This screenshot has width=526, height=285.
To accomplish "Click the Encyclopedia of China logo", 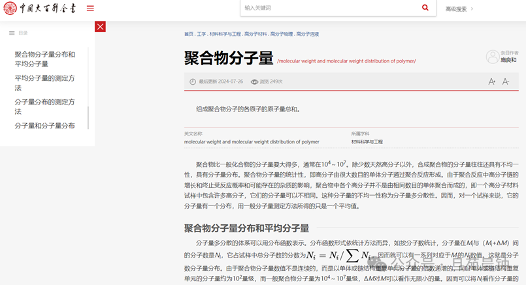I will click(x=40, y=8).
